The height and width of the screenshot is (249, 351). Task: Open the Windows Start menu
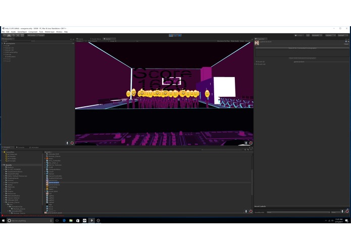pos(3,220)
